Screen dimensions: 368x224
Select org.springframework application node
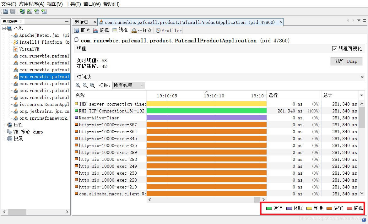pyautogui.click(x=42, y=118)
